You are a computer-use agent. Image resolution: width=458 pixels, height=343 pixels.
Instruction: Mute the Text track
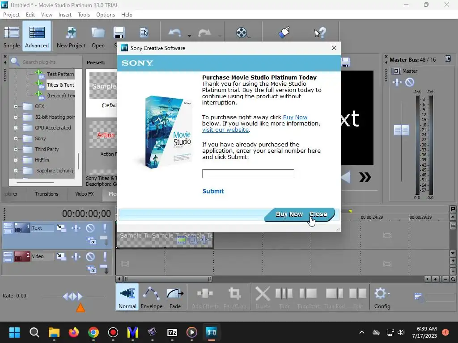(90, 228)
